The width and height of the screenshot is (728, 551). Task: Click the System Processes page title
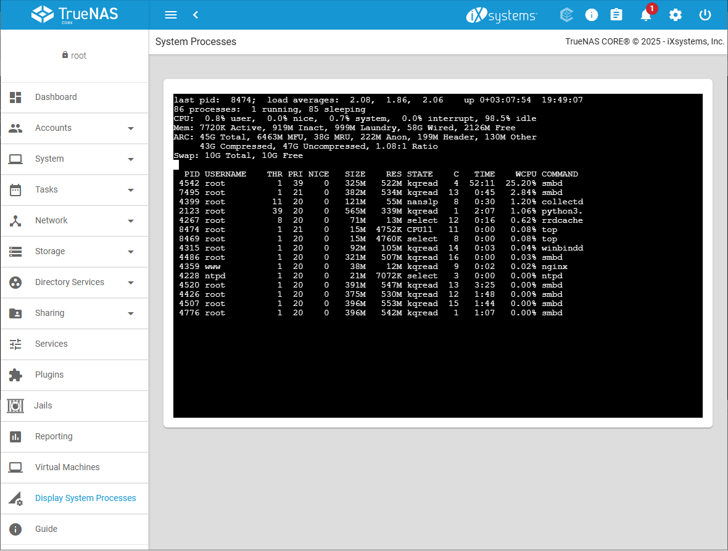pos(196,42)
